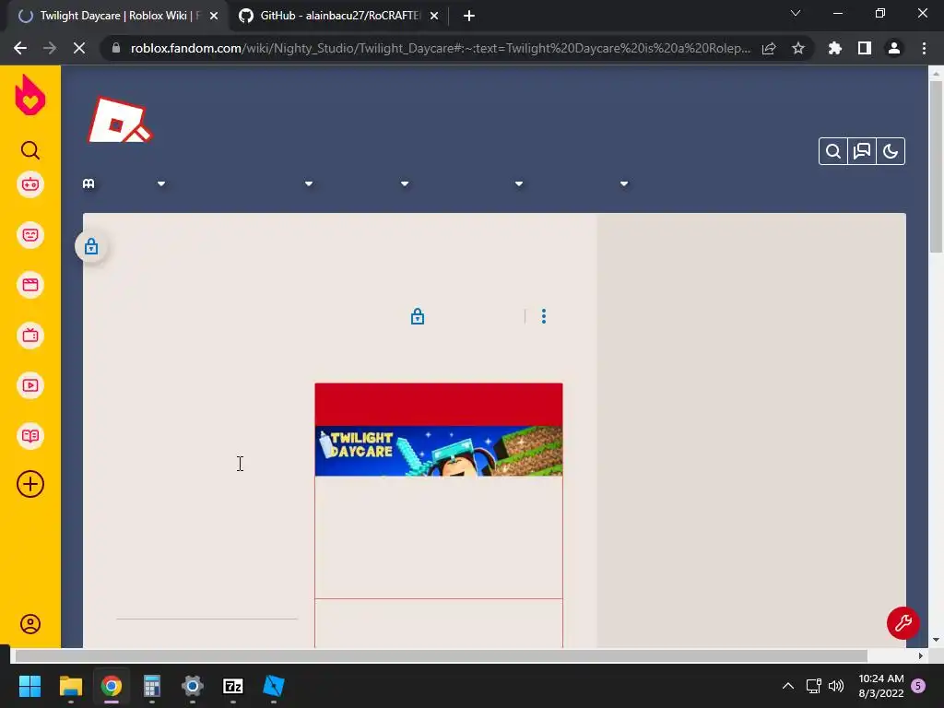Toggle the Chrome side panel icon

(x=865, y=48)
